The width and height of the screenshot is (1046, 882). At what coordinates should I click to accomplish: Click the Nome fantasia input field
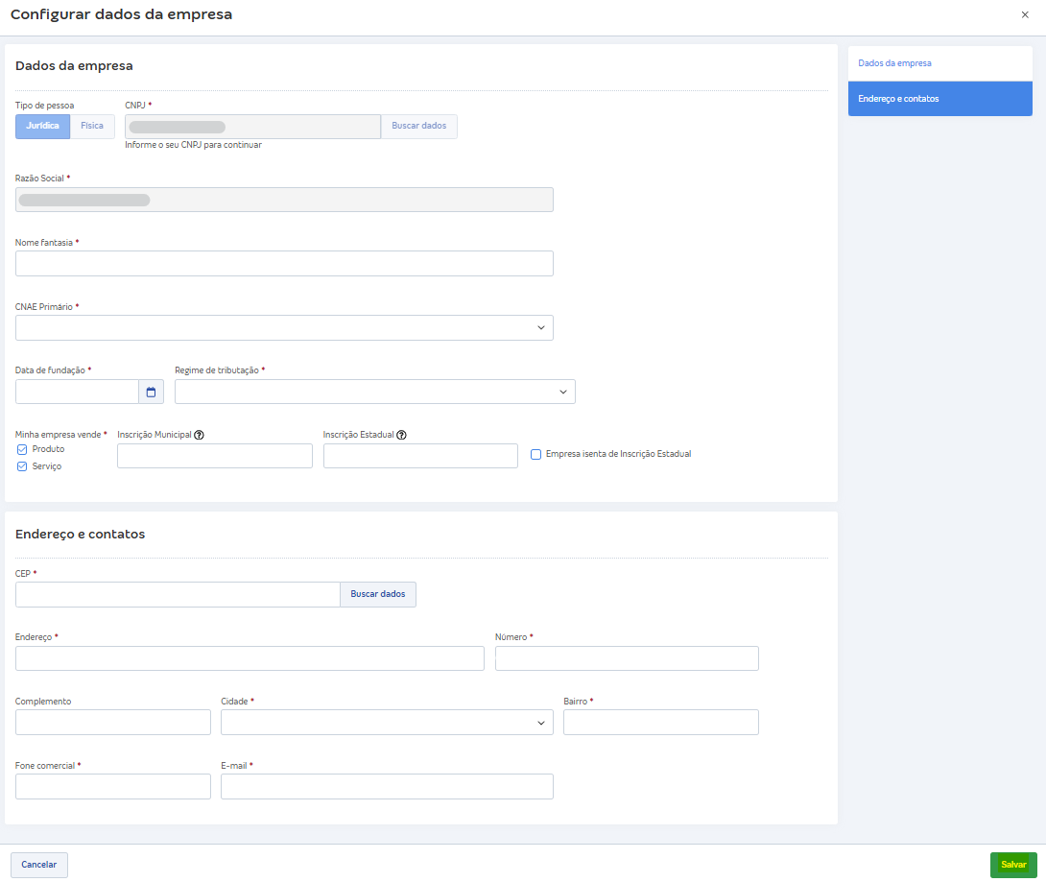pyautogui.click(x=284, y=264)
